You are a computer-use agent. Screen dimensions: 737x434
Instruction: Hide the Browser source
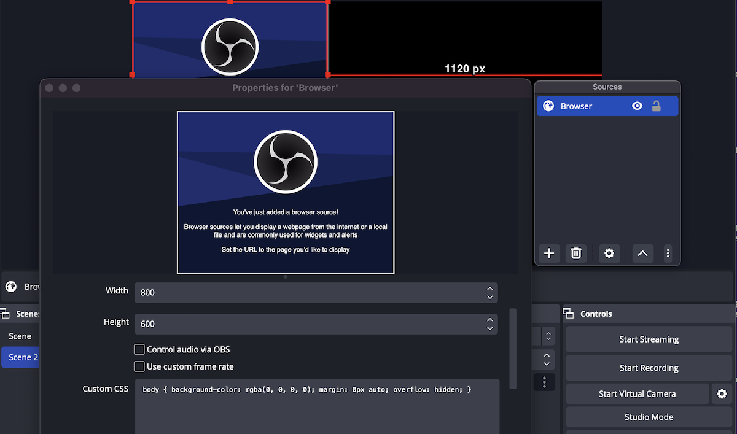pyautogui.click(x=637, y=106)
